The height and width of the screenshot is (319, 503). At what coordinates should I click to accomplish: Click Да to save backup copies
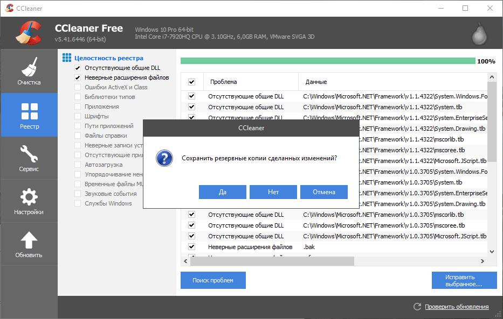pos(222,192)
